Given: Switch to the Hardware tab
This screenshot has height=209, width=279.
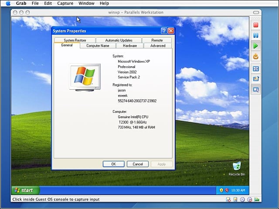Looking at the screenshot, I should click(130, 46).
